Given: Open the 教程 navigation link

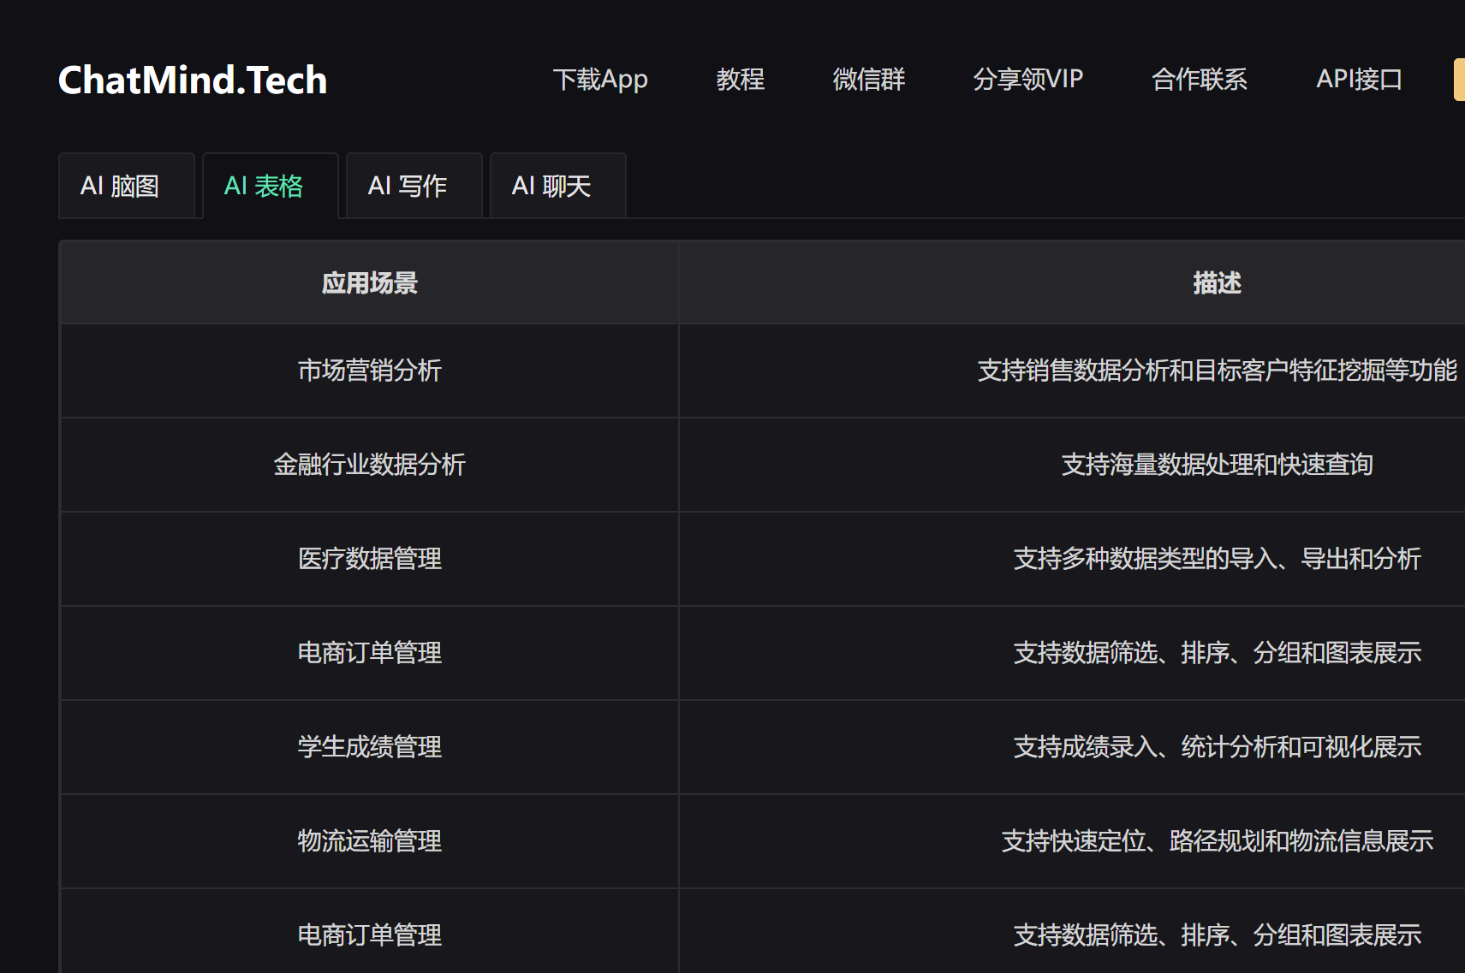Looking at the screenshot, I should coord(740,80).
